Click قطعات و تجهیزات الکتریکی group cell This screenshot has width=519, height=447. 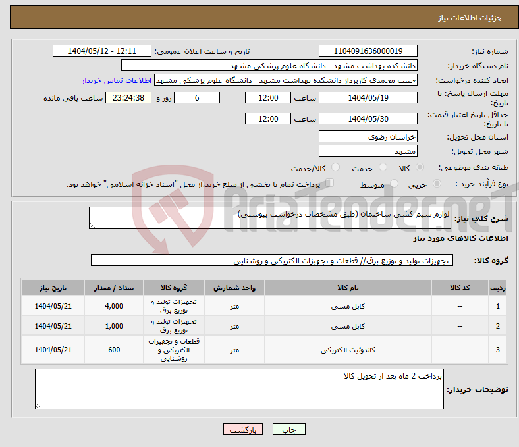[x=174, y=350]
